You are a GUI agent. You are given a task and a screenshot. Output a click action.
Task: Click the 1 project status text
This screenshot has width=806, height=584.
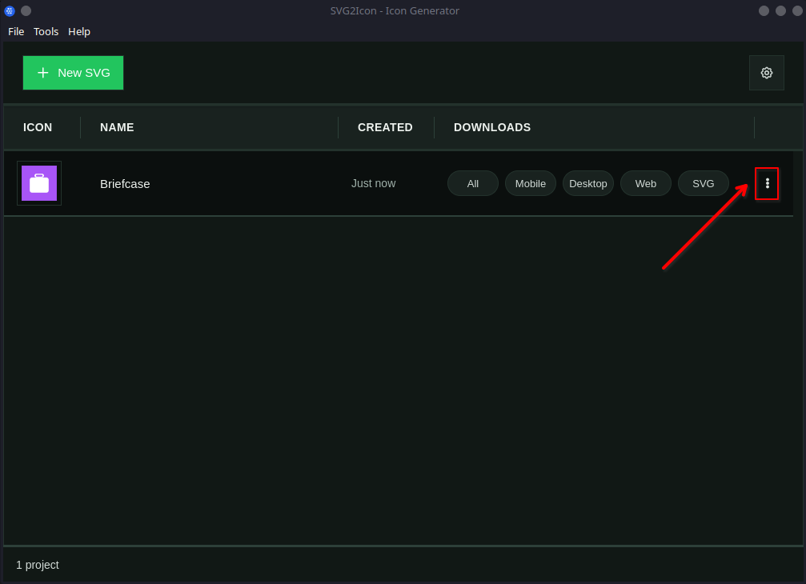click(38, 565)
